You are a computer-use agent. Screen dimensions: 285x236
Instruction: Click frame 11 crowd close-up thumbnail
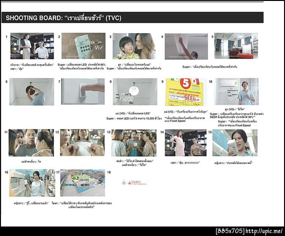tap(31, 143)
